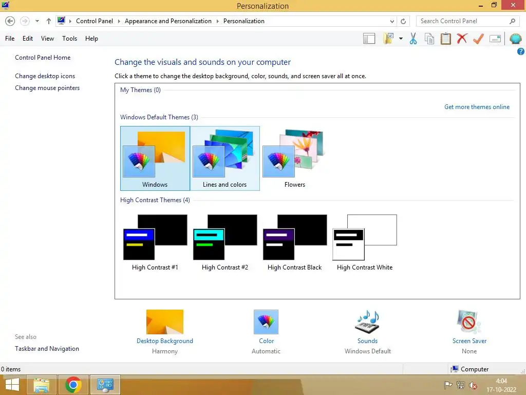Viewport: 526px width, 395px height.
Task: Click the Computer status bar entry
Action: pyautogui.click(x=469, y=369)
